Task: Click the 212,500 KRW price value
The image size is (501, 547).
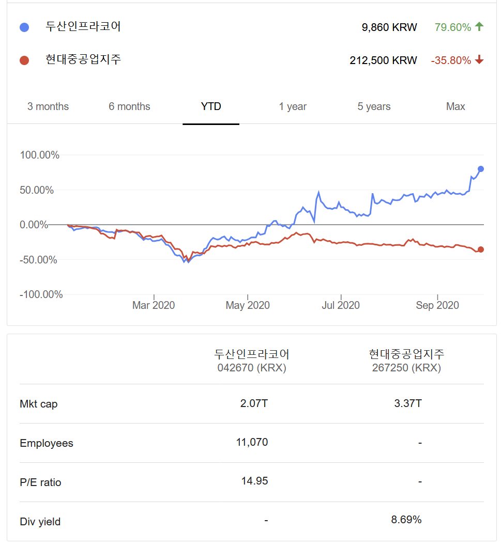Action: pyautogui.click(x=383, y=60)
